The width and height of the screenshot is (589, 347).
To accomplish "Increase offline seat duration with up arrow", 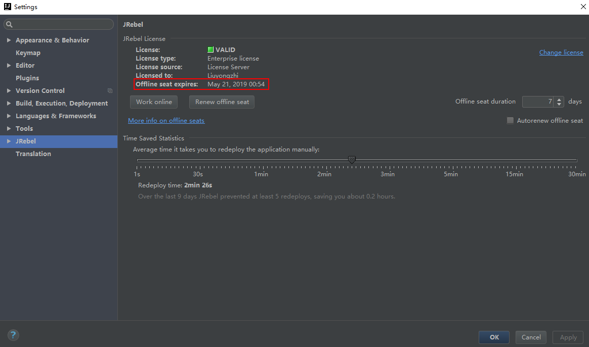I will (559, 99).
